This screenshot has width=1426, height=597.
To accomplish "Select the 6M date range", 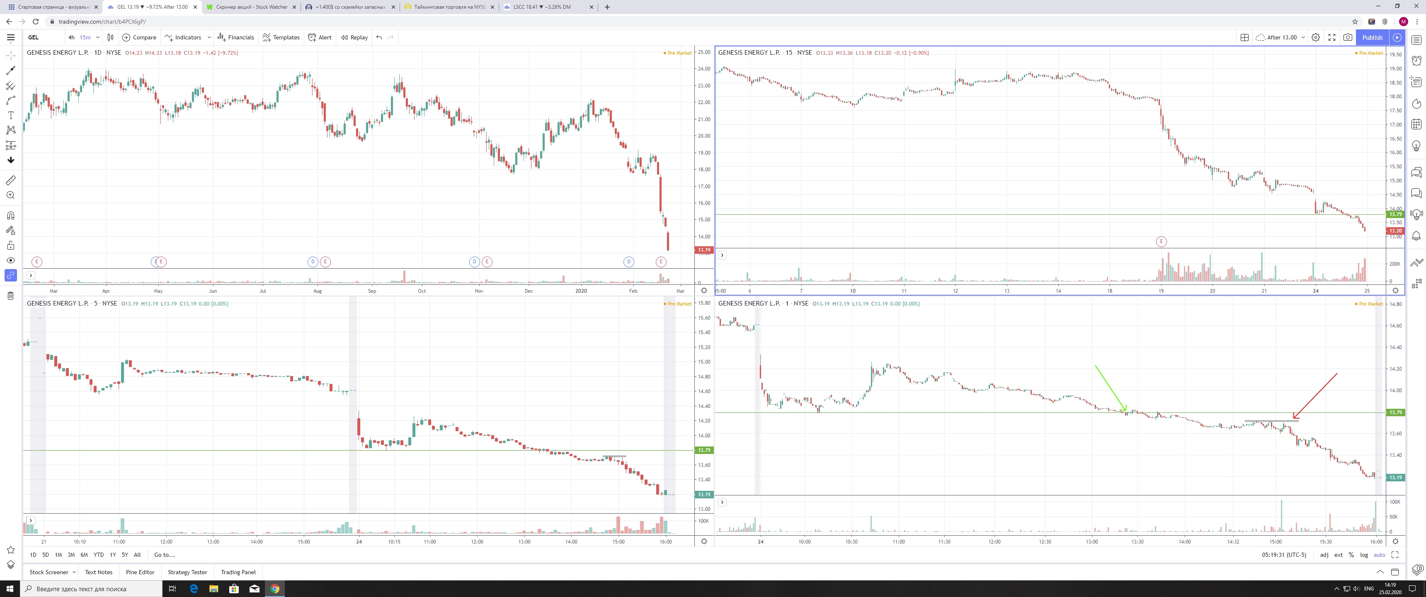I will pos(84,555).
